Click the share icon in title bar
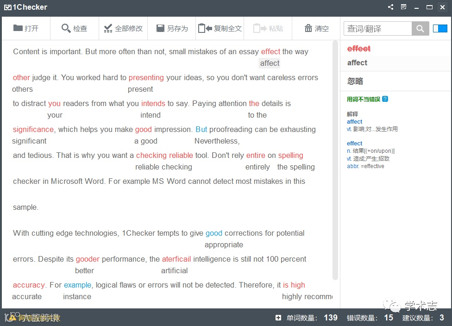452x326 pixels. click(390, 7)
